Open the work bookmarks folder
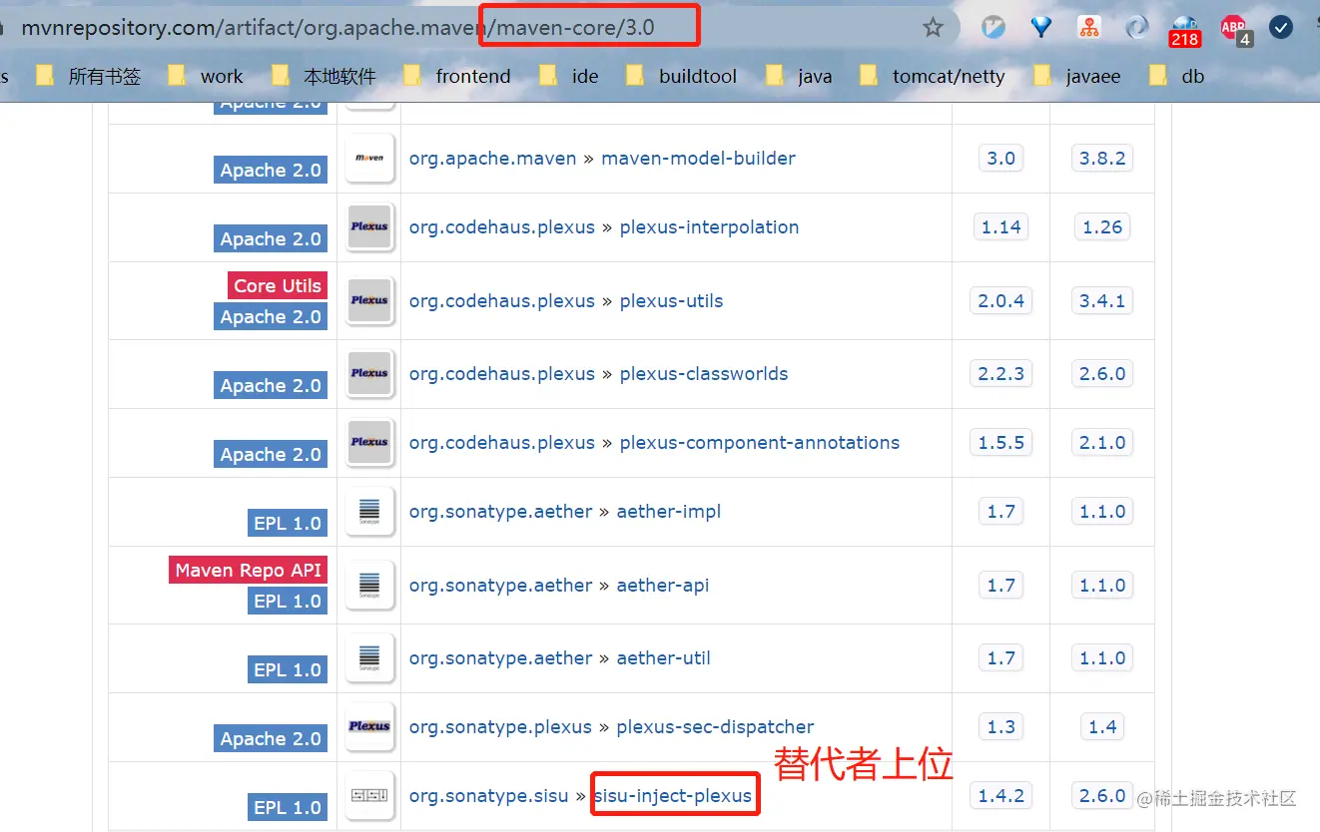This screenshot has width=1320, height=832. (x=207, y=76)
